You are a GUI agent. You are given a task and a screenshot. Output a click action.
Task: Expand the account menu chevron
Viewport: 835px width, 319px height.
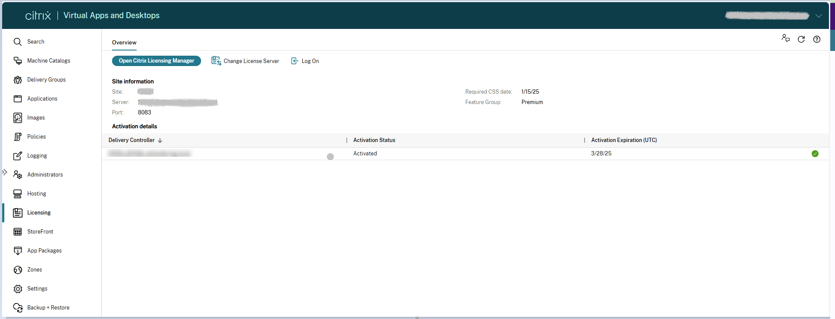[x=819, y=16]
